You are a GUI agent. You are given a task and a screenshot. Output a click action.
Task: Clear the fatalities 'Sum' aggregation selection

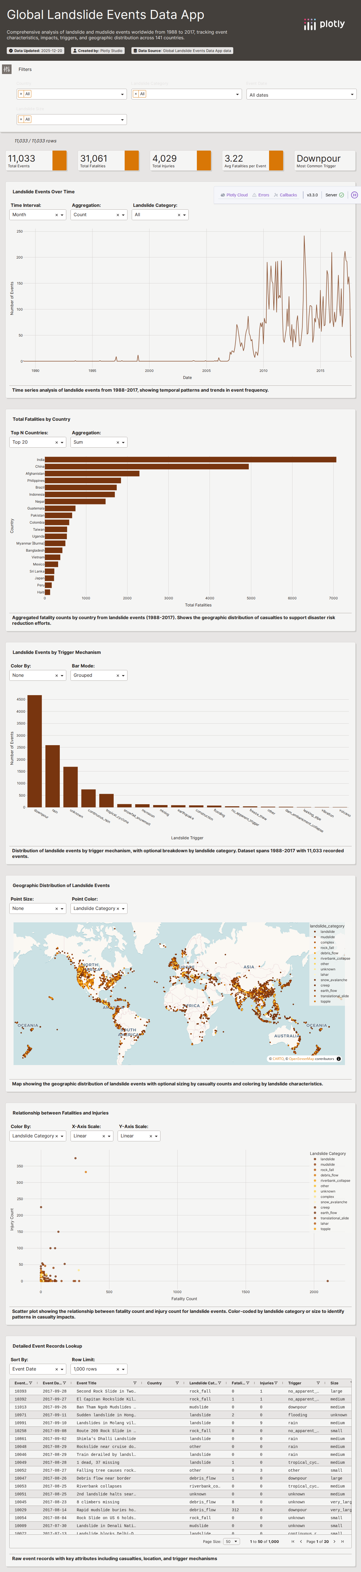(118, 443)
